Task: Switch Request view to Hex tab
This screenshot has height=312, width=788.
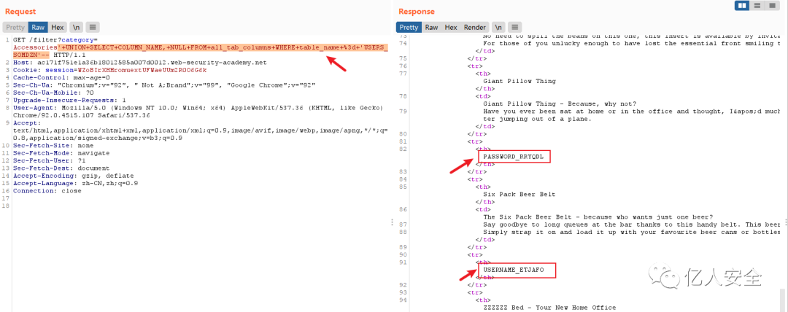Action: [x=58, y=27]
